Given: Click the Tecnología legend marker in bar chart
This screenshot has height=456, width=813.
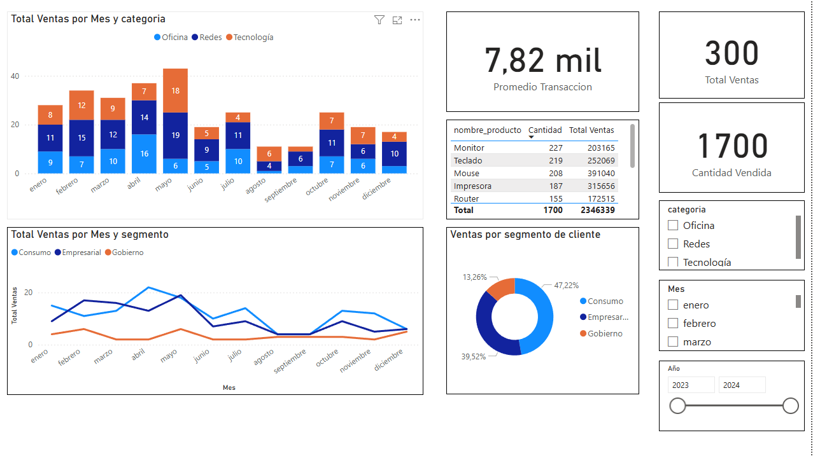Looking at the screenshot, I should click(x=229, y=38).
